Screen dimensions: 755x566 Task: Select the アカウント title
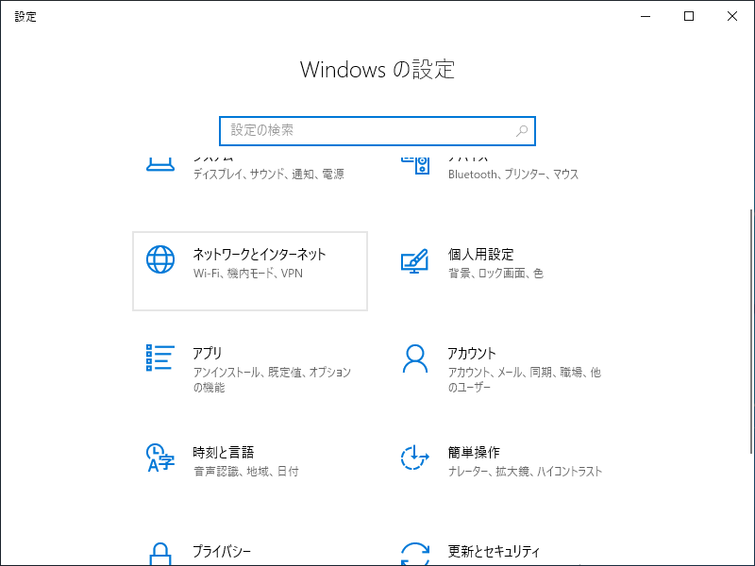[472, 353]
